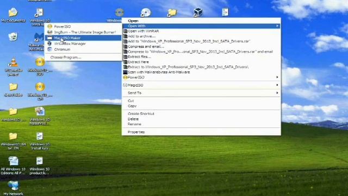The width and height of the screenshot is (348, 196).
Task: Click the PowerISO icon in Open With submenu
Action: point(49,27)
